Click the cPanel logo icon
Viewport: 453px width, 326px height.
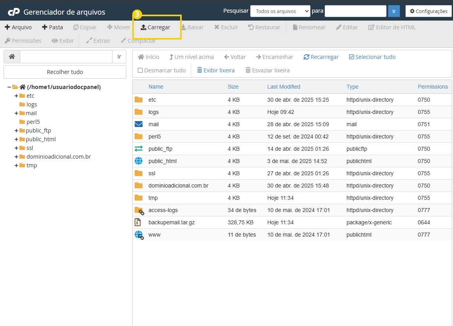(x=13, y=12)
